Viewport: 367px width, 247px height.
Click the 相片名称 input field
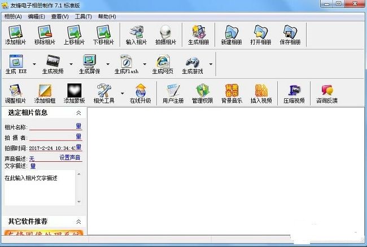(x=53, y=126)
